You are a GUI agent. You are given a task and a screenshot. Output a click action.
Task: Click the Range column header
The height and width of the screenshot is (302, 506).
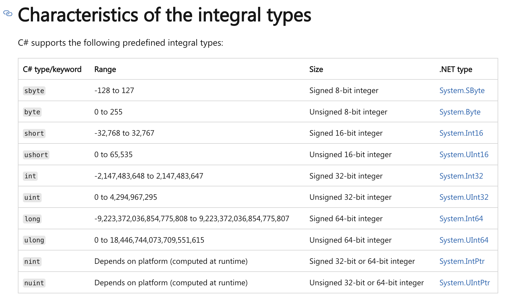click(x=105, y=69)
